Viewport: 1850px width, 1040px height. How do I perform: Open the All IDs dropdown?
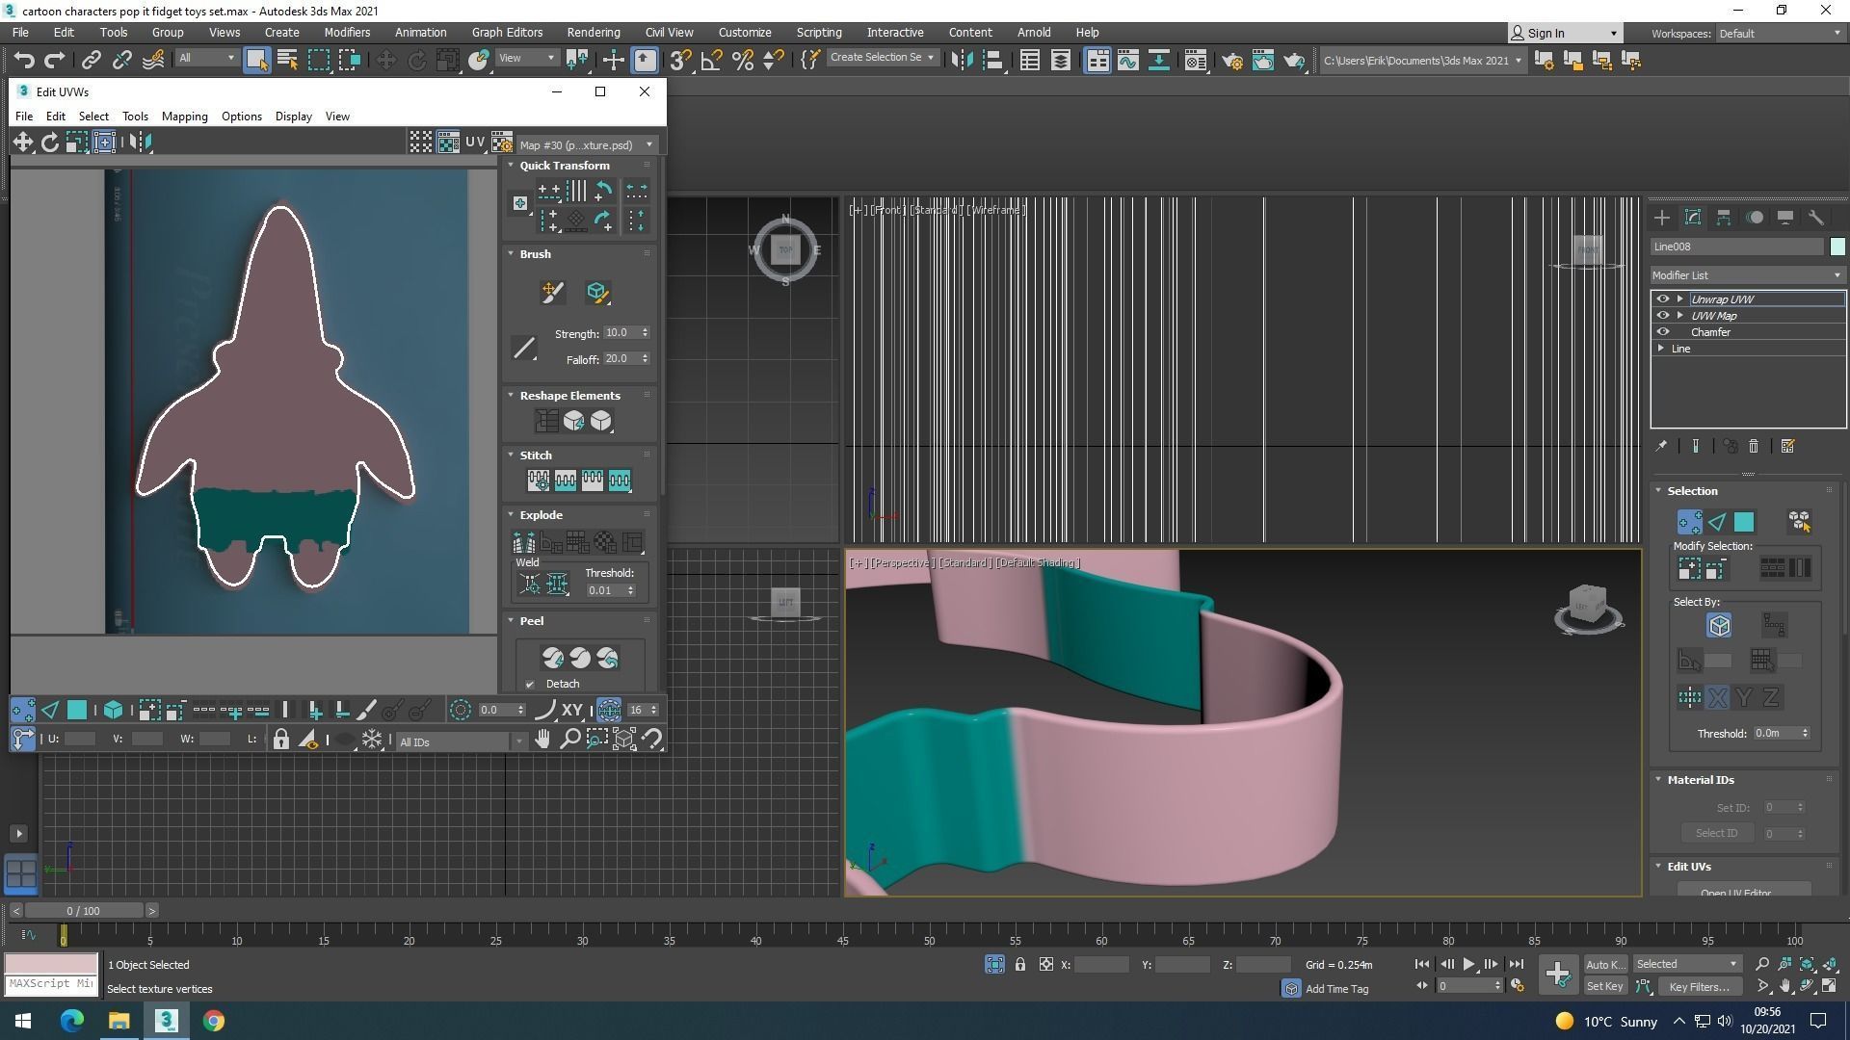tap(461, 741)
